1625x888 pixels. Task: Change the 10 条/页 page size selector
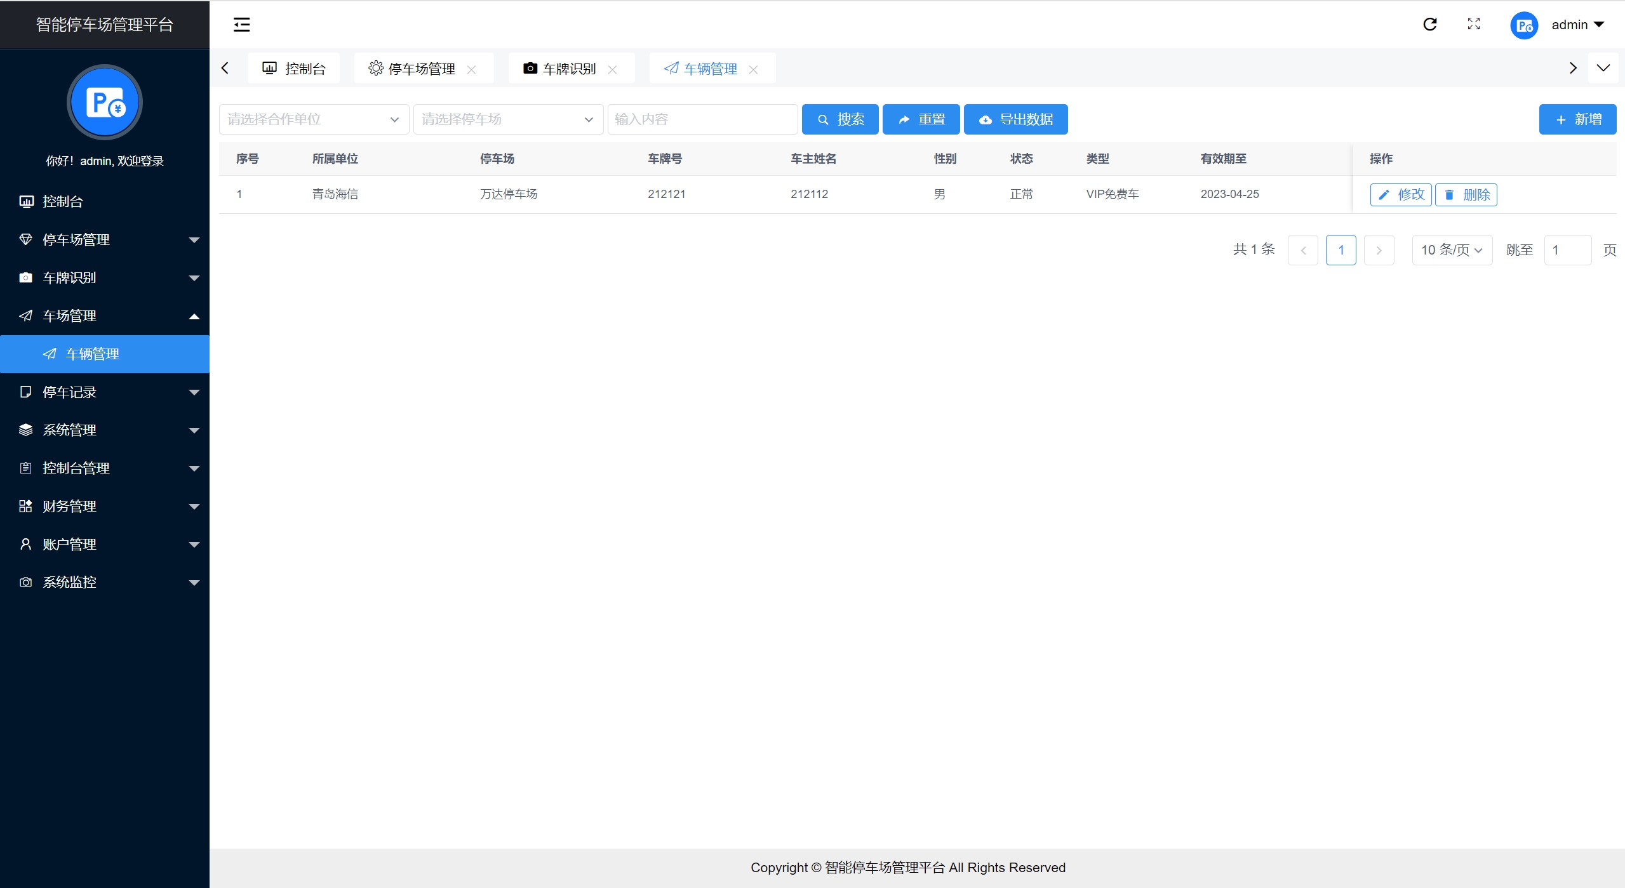tap(1452, 250)
